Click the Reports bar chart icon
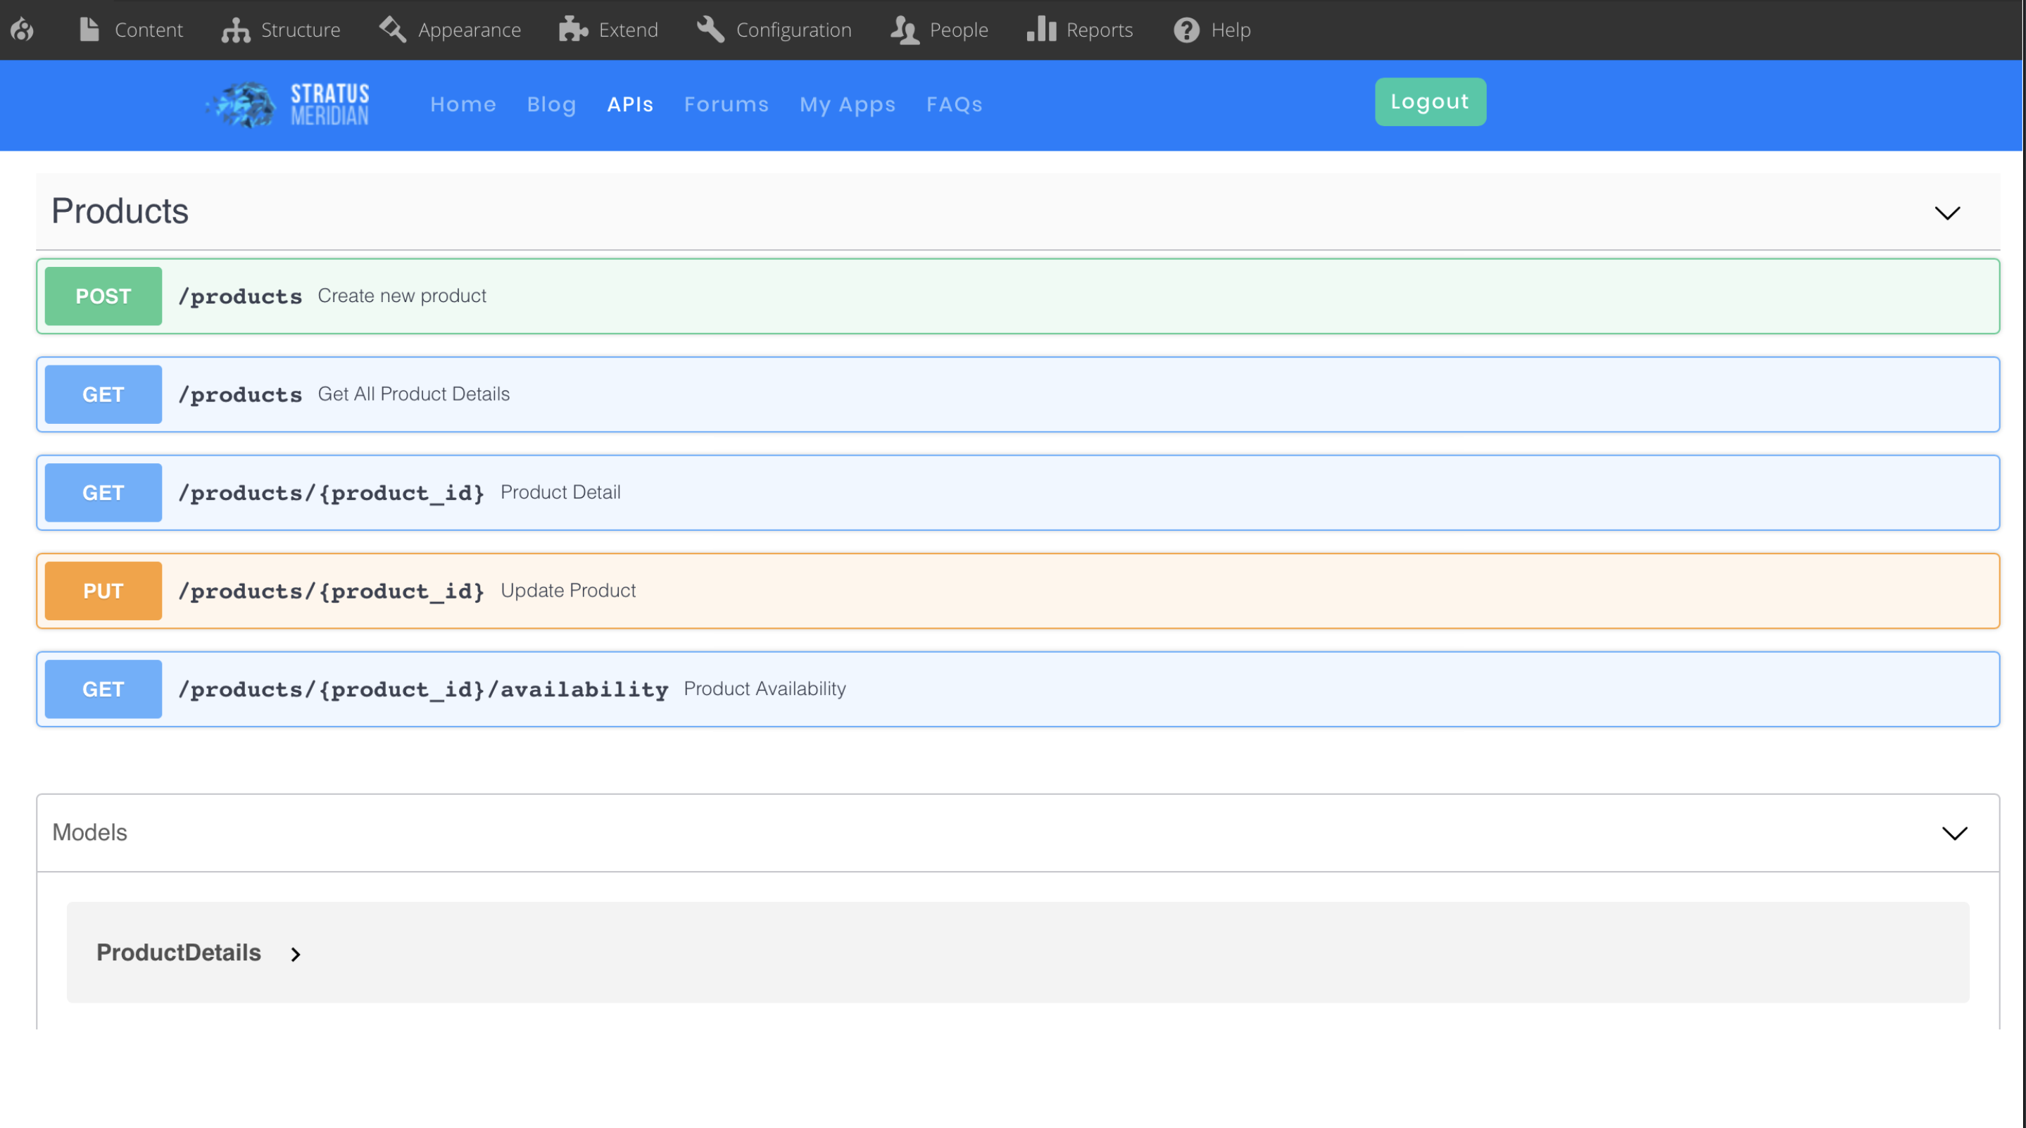 (x=1041, y=30)
